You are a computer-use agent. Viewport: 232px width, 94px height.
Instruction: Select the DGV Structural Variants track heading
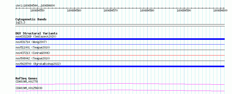click(36, 33)
